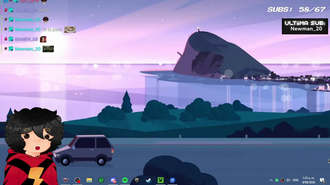The height and width of the screenshot is (185, 330).
Task: Click Newman_20 in the ULTIMA SUB box
Action: [x=306, y=29]
